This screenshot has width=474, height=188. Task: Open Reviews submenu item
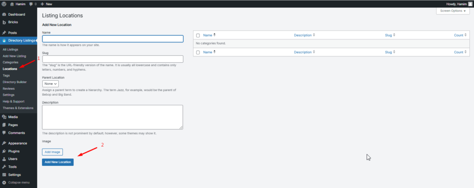(8, 88)
